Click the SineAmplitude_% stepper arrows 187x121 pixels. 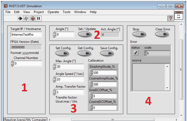coord(91,73)
